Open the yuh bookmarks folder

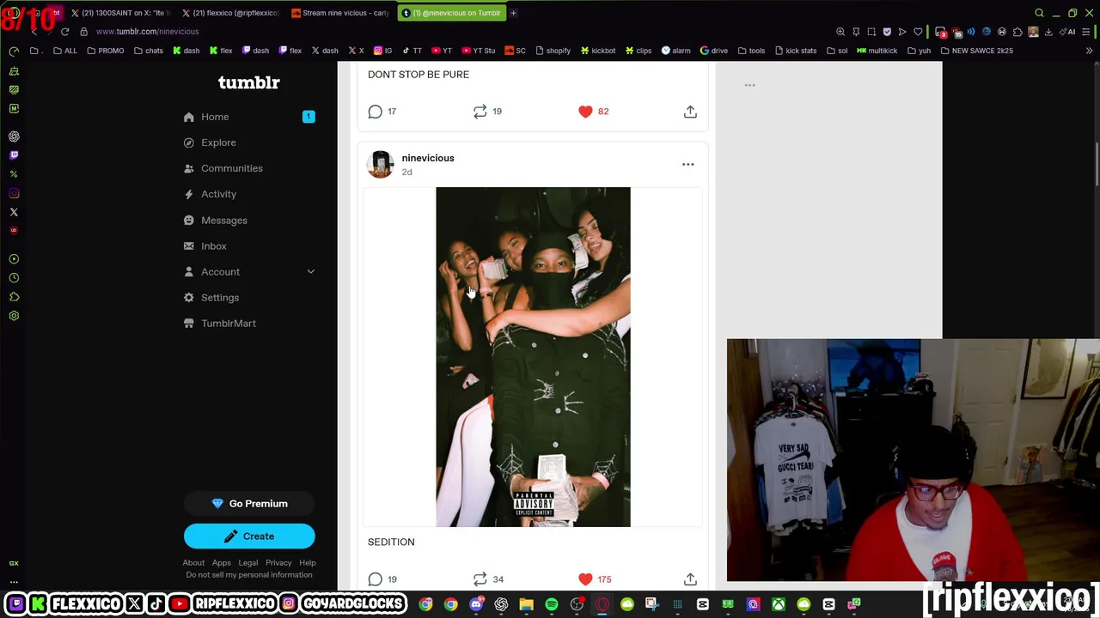point(920,51)
